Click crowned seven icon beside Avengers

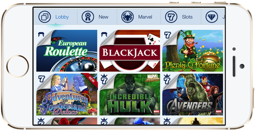(x=167, y=79)
